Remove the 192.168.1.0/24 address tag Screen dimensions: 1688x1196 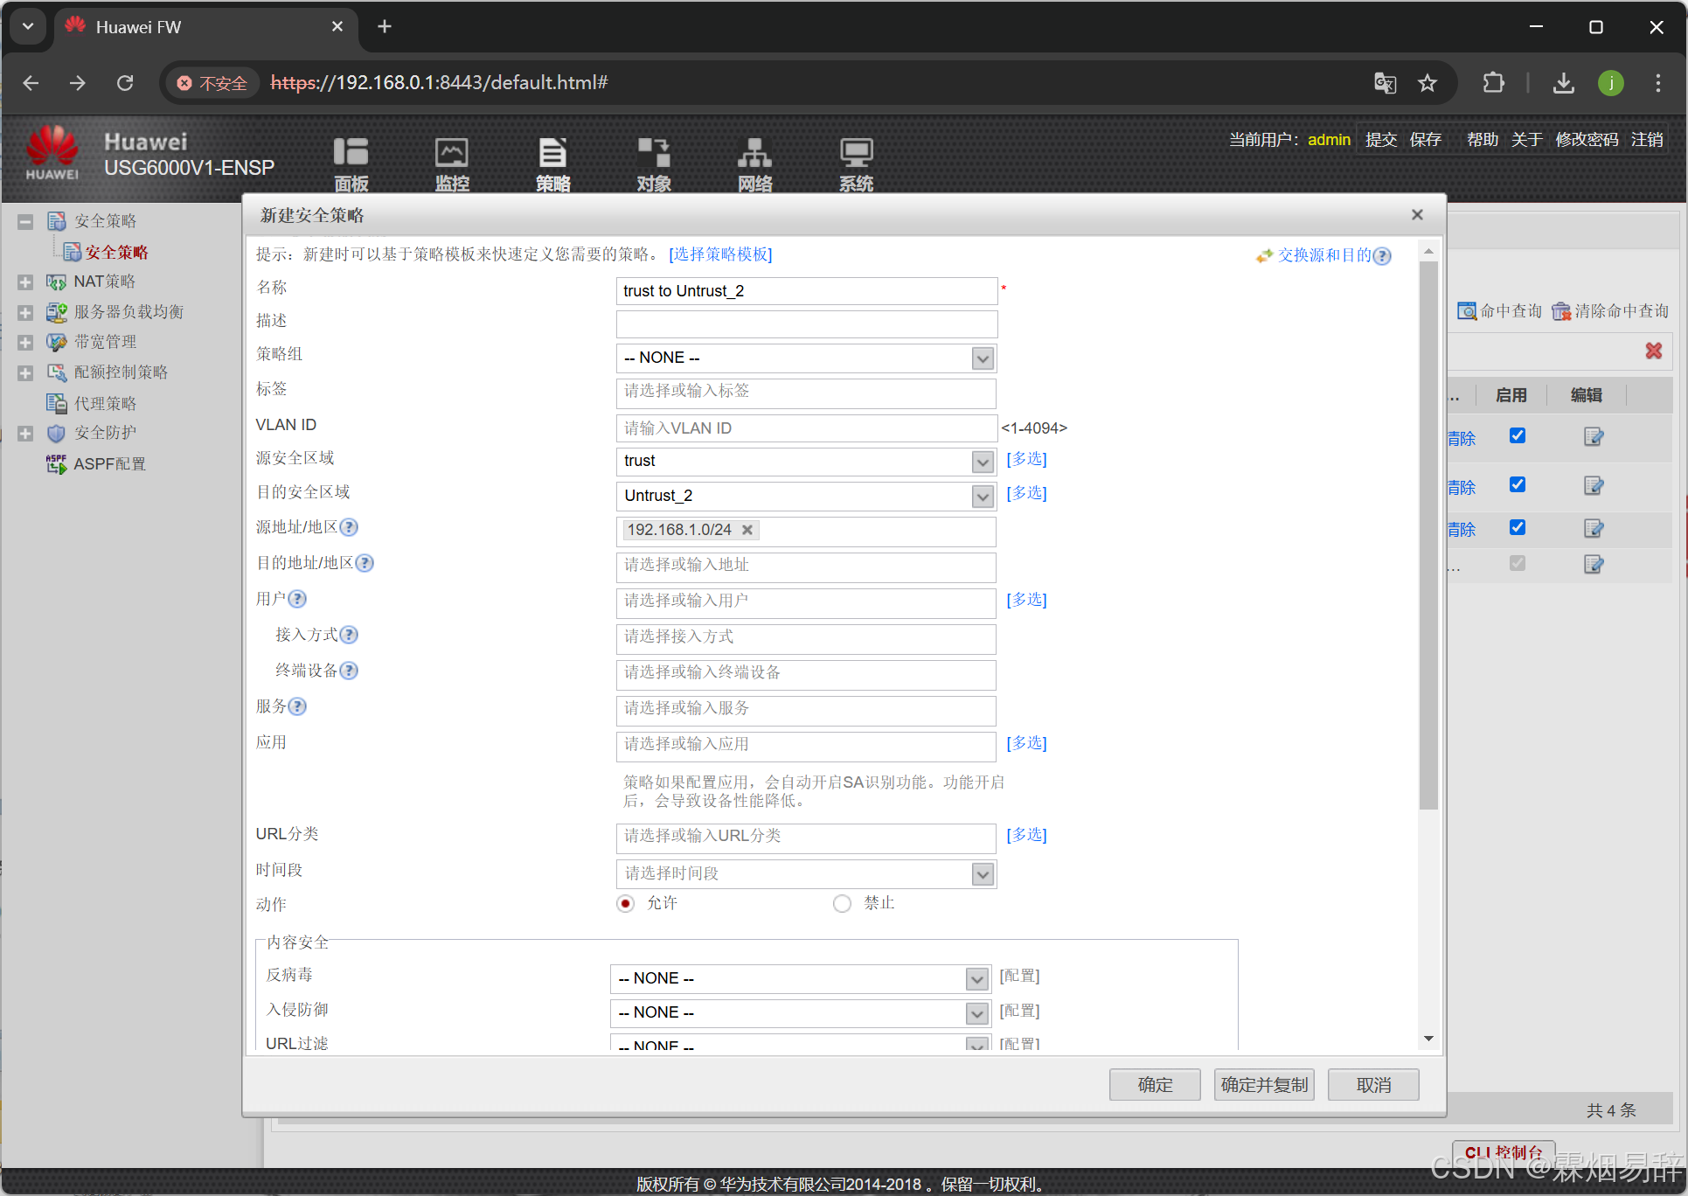(747, 530)
